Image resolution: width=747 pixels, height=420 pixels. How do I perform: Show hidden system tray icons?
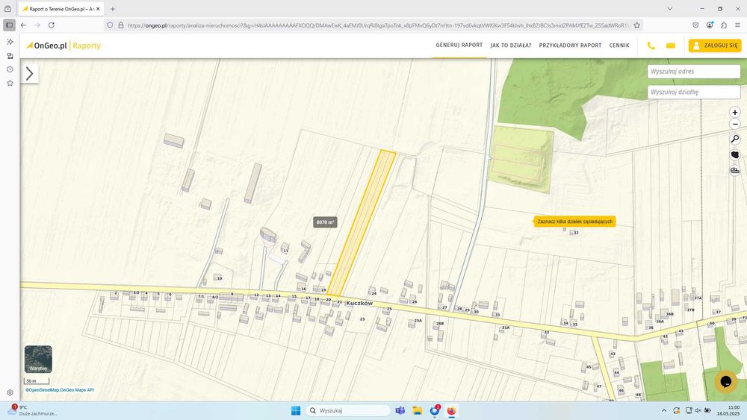tap(663, 410)
